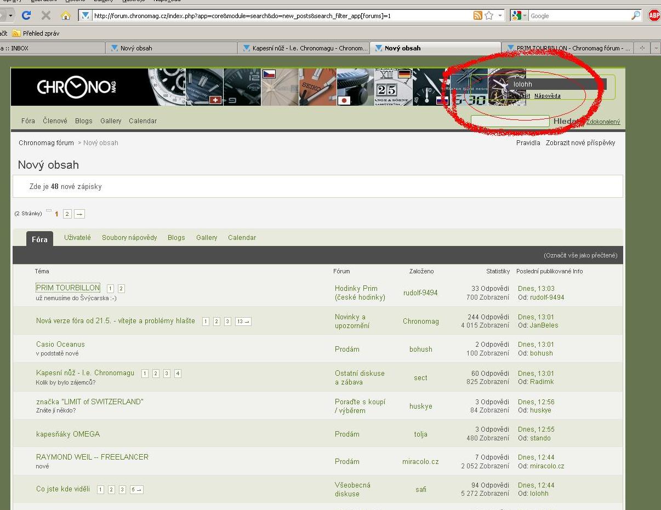Open the Nápověda help link
The width and height of the screenshot is (661, 510).
[x=548, y=95]
